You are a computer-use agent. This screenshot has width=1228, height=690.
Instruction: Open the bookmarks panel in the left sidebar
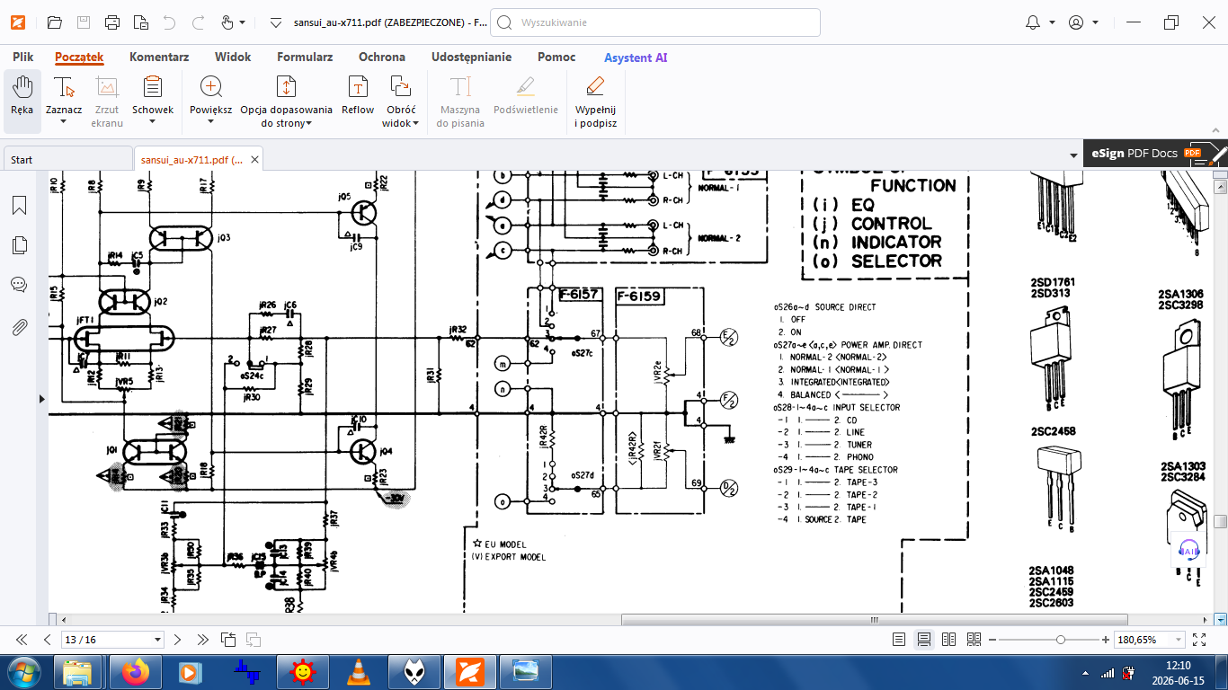pos(19,206)
